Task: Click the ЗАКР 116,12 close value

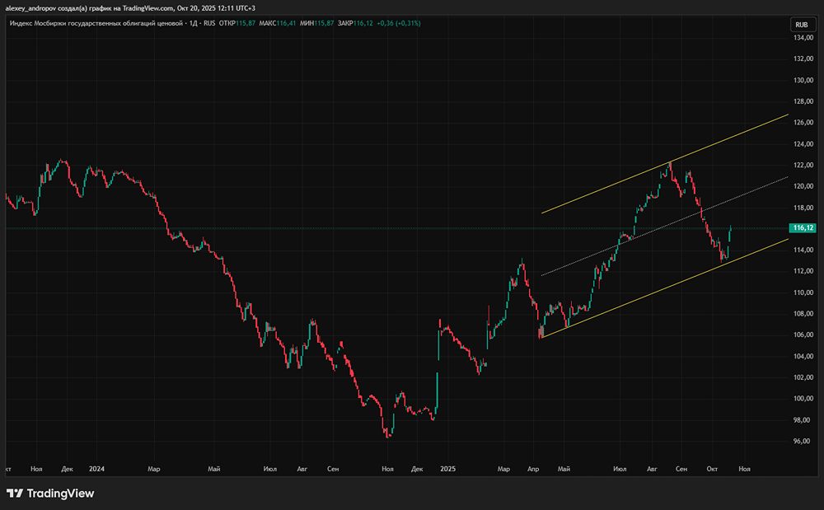Action: [355, 23]
